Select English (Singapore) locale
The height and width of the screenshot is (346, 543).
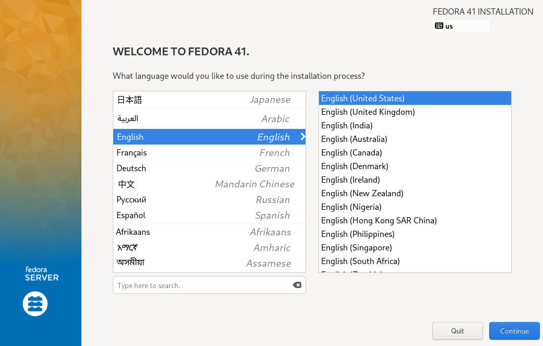pyautogui.click(x=415, y=247)
